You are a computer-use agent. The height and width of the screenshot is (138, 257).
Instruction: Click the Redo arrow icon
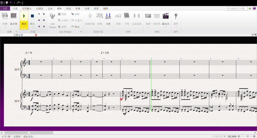[x=18, y=3]
